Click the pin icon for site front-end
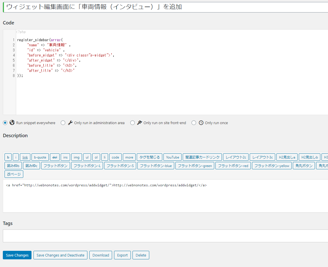 pyautogui.click(x=140, y=123)
